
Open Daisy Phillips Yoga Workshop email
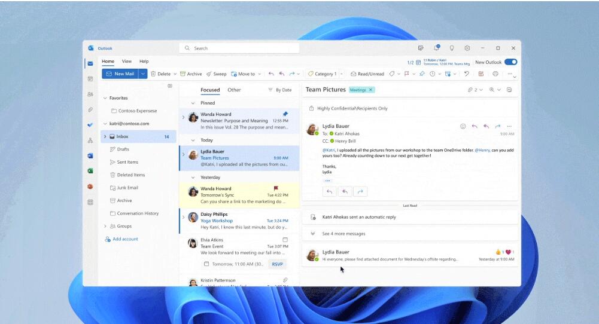239,221
